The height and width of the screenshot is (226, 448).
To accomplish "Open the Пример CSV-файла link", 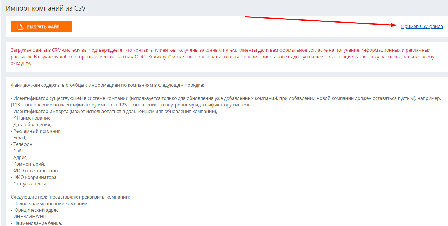I will 422,26.
